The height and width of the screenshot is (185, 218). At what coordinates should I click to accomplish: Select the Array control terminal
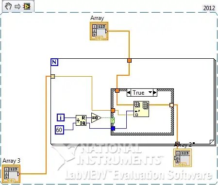pos(99,31)
